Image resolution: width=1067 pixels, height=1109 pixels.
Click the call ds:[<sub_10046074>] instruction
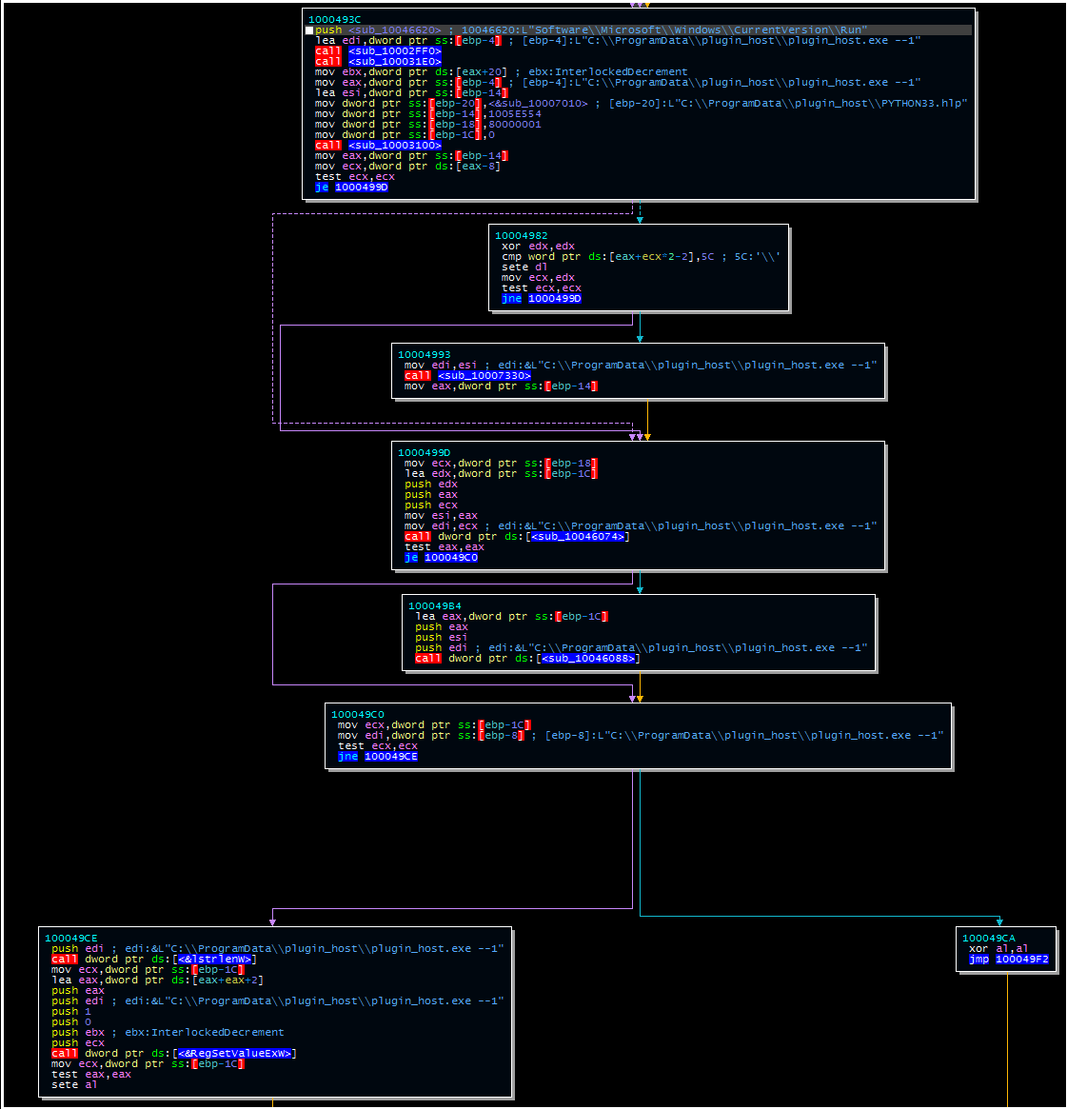517,537
